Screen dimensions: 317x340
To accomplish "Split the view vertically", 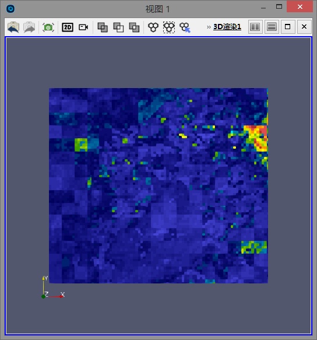I will tap(272, 27).
